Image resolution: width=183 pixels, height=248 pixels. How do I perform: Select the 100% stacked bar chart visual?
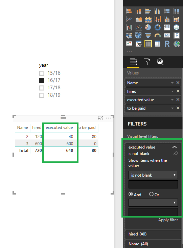167,12
